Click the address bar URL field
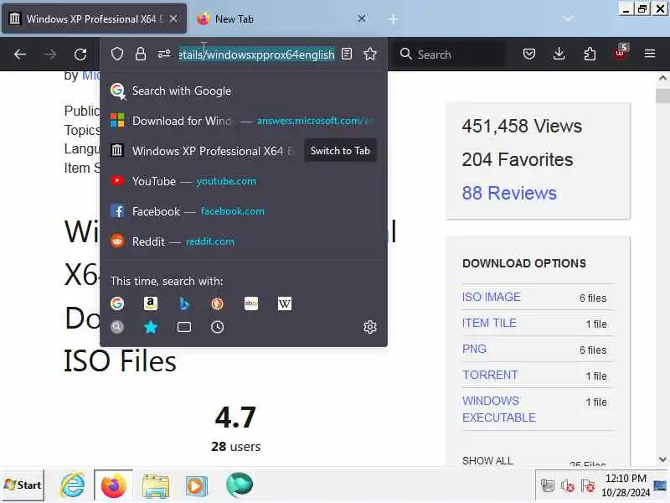670x503 pixels. click(x=256, y=54)
